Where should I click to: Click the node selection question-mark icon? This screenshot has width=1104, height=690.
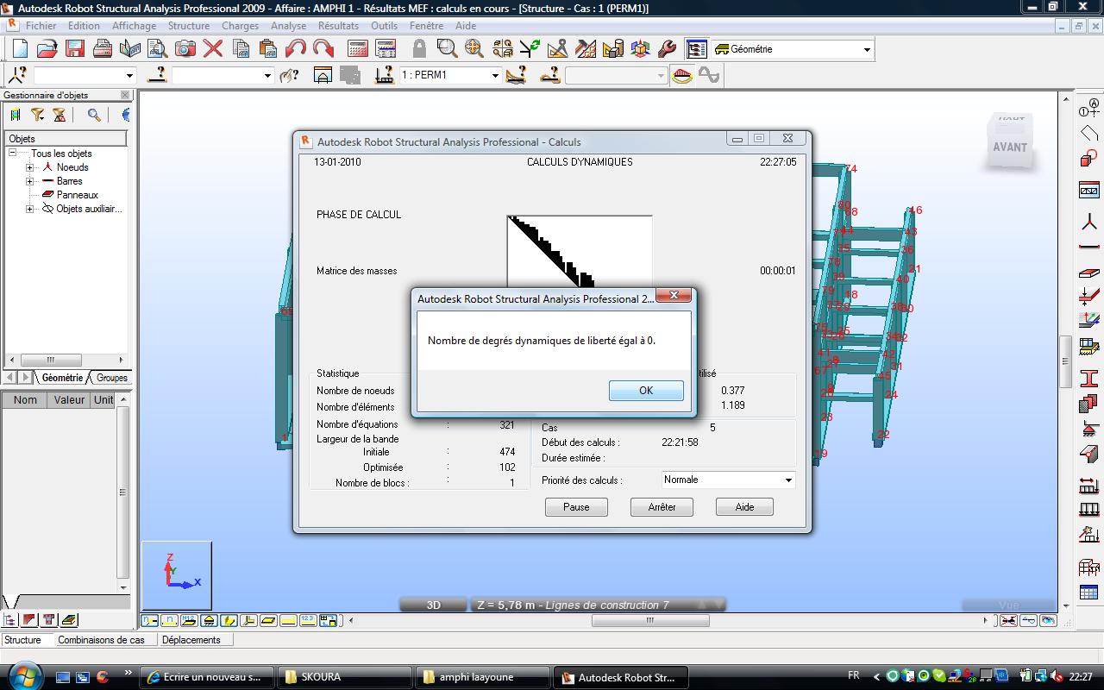pyautogui.click(x=17, y=75)
